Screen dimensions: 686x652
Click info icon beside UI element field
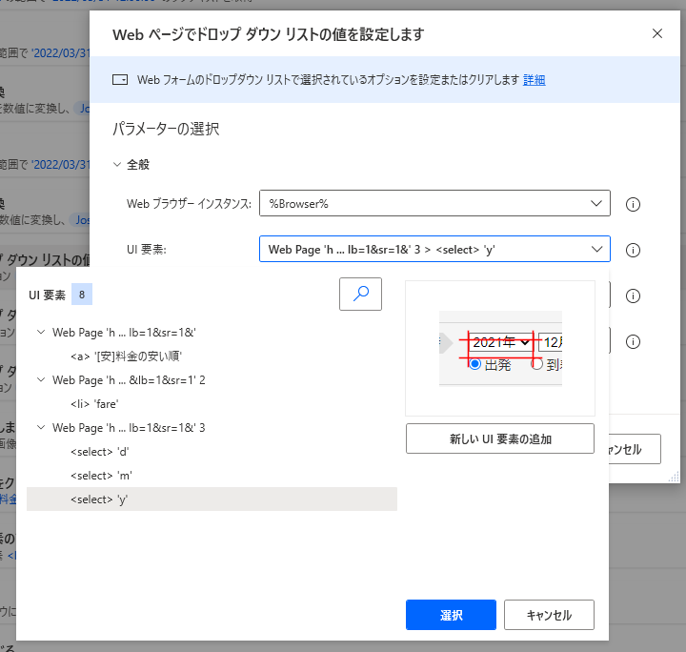click(x=631, y=250)
